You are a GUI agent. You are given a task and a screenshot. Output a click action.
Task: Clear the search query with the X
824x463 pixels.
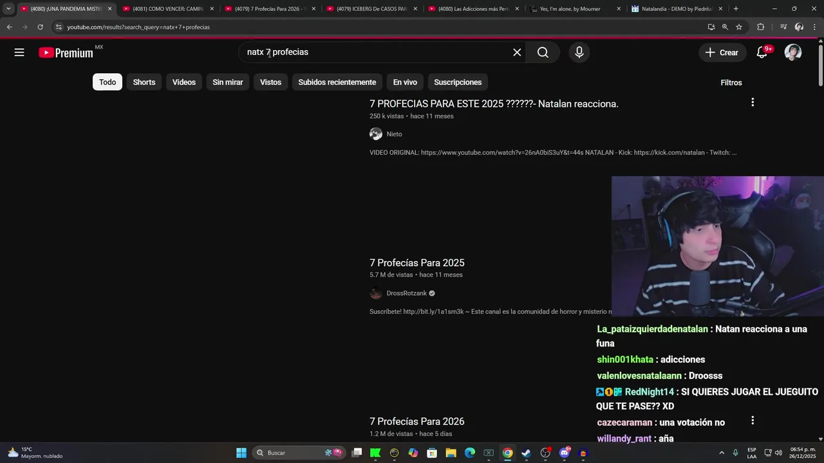(517, 53)
